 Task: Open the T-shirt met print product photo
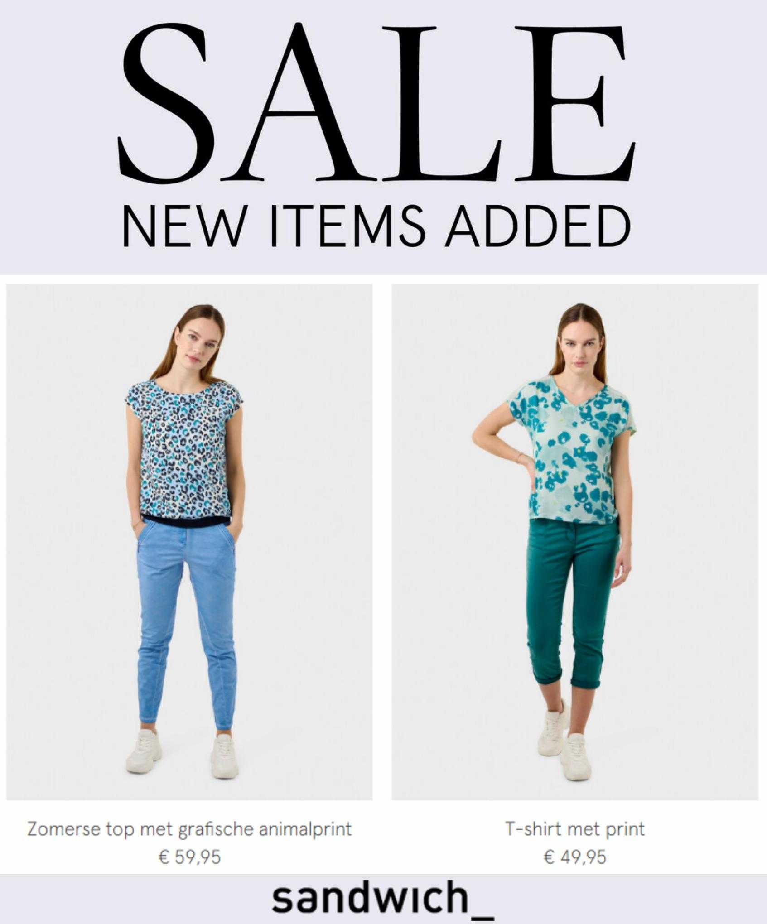574,542
